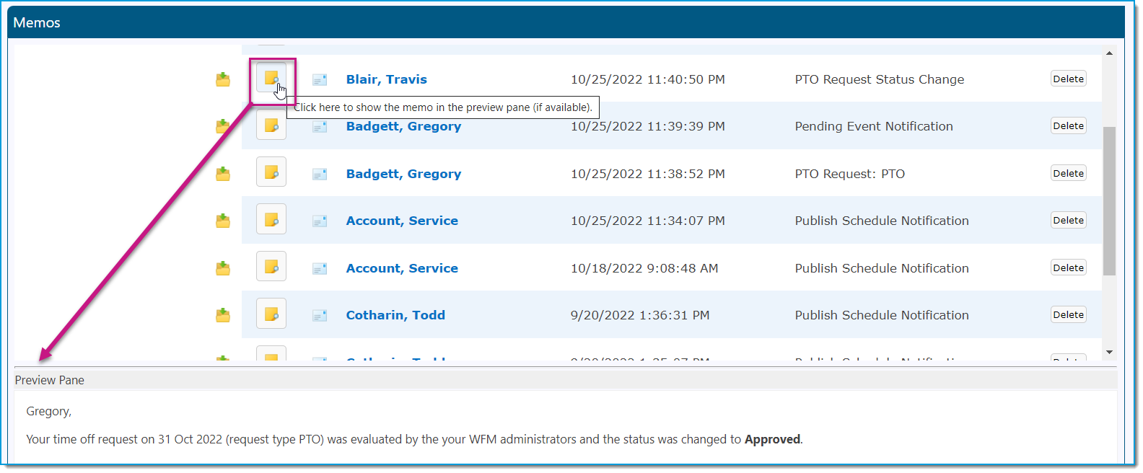The height and width of the screenshot is (473, 1143).
Task: Click envelope icon on Blair, Travis row
Action: [x=320, y=79]
